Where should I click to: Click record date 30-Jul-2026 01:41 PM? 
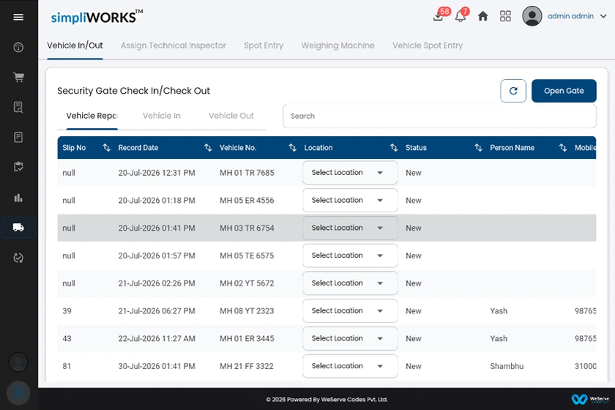click(157, 366)
